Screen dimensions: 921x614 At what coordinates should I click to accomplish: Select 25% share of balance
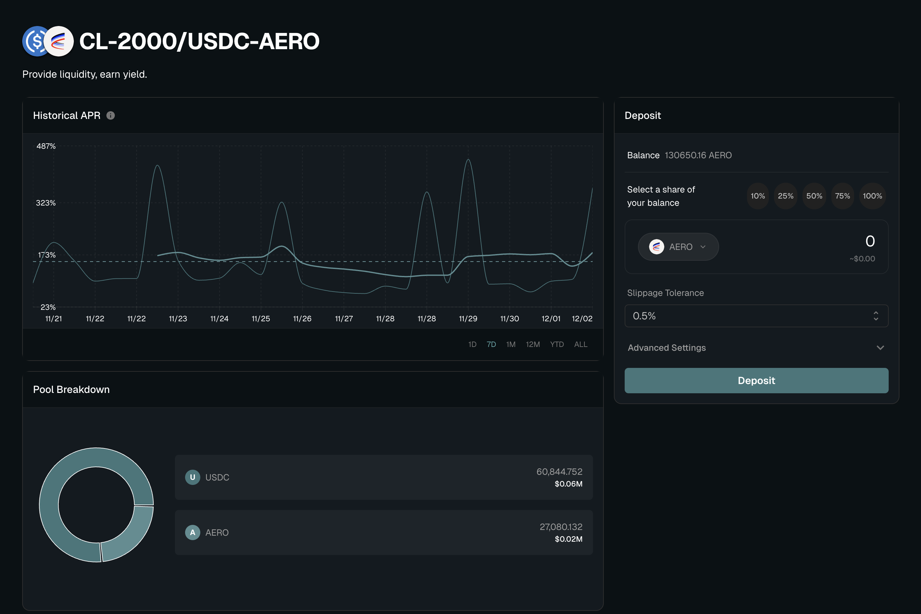click(785, 196)
